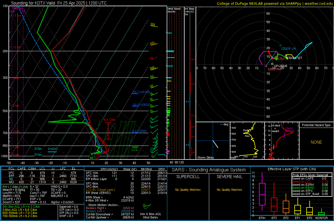Click the red Bunkers Right storm motion line

110,208
